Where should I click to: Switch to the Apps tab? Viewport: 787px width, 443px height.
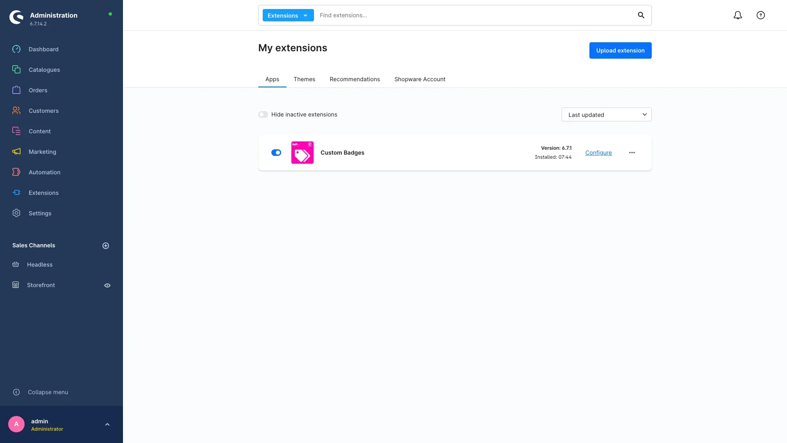click(x=272, y=79)
